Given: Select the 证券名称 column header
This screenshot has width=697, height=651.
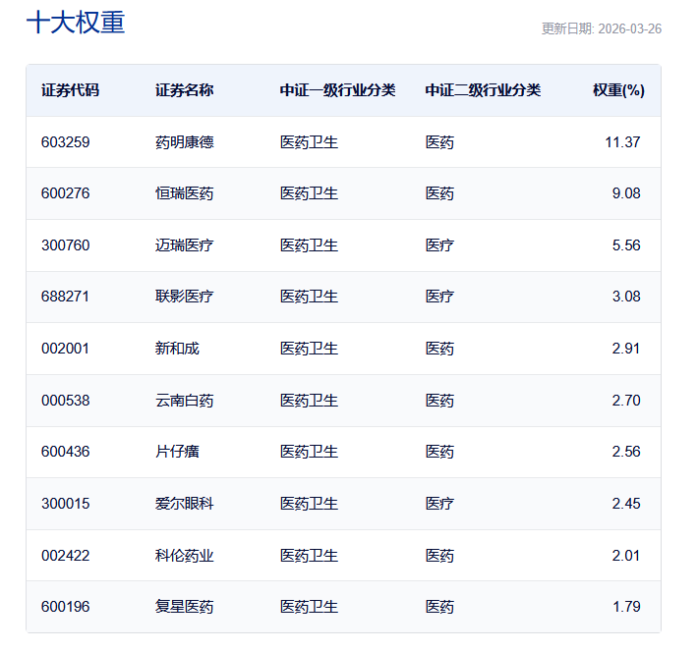Looking at the screenshot, I should (184, 90).
